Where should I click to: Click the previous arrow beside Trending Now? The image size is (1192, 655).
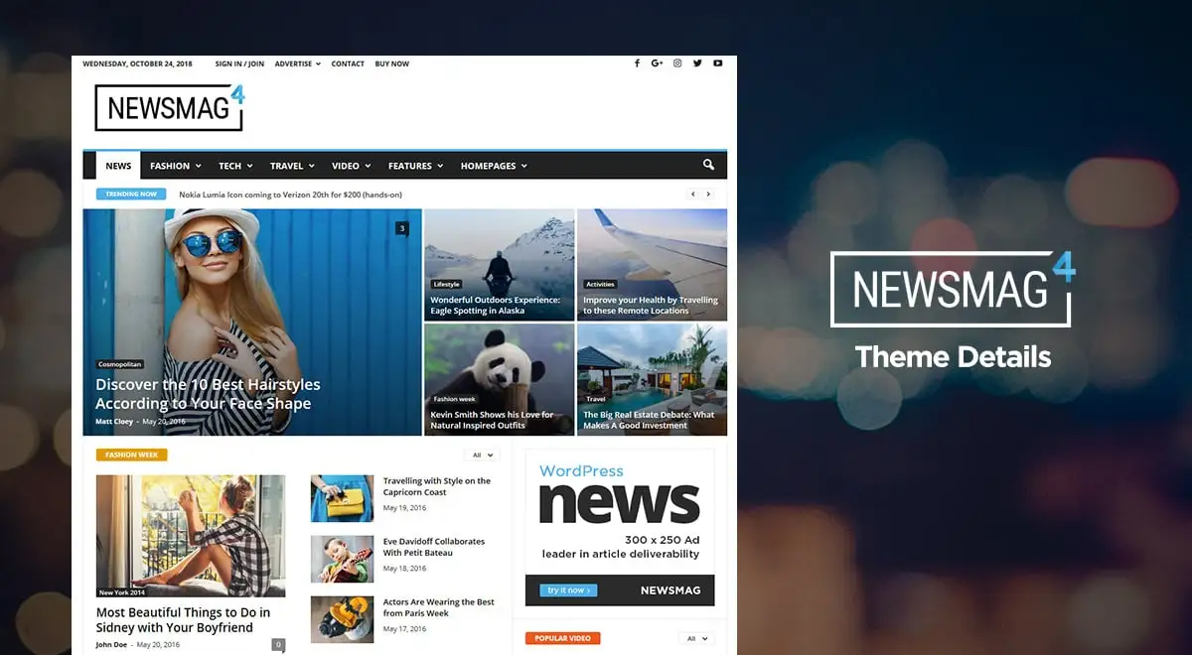[692, 194]
